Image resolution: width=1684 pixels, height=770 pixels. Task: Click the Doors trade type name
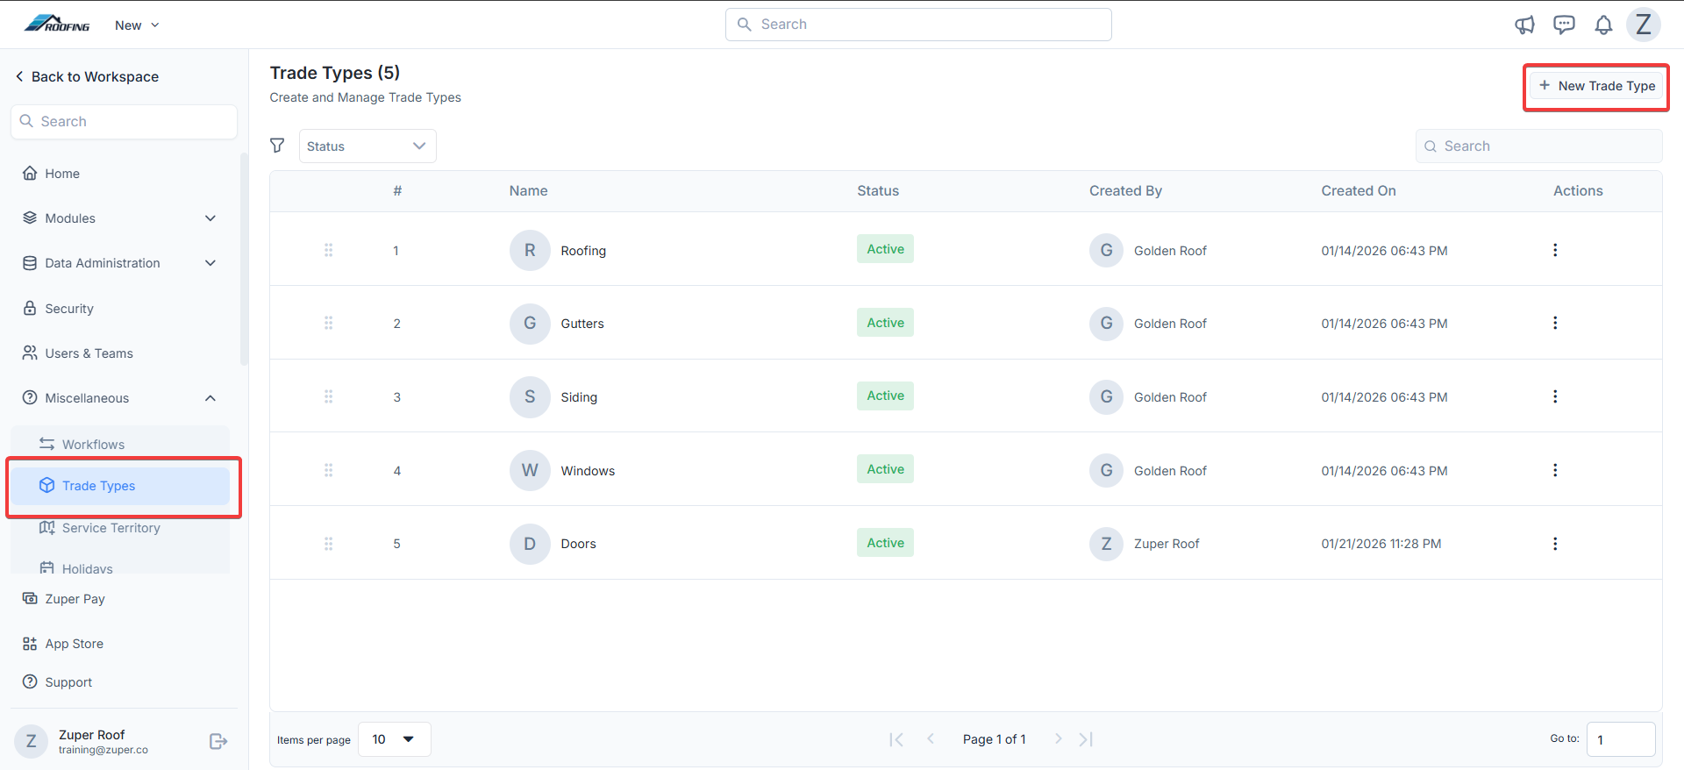point(578,544)
